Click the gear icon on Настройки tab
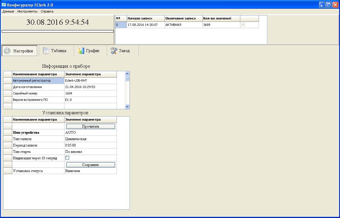Viewport: 340px width, 218px height. 7,51
